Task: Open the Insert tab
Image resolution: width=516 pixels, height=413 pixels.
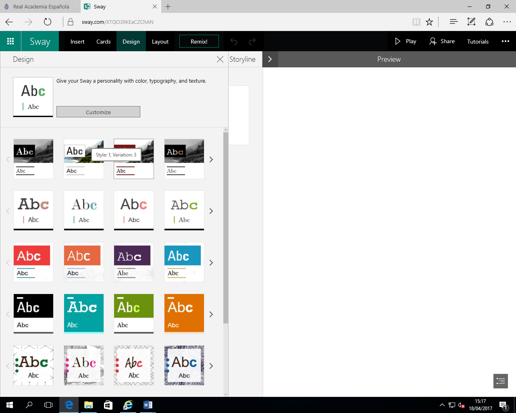Action: click(77, 42)
